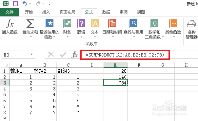Open the 文件 tab
This screenshot has width=198, height=121.
pos(10,12)
